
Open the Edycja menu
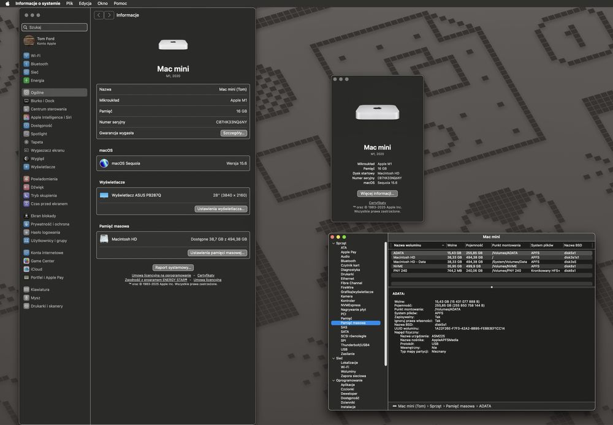tap(85, 4)
